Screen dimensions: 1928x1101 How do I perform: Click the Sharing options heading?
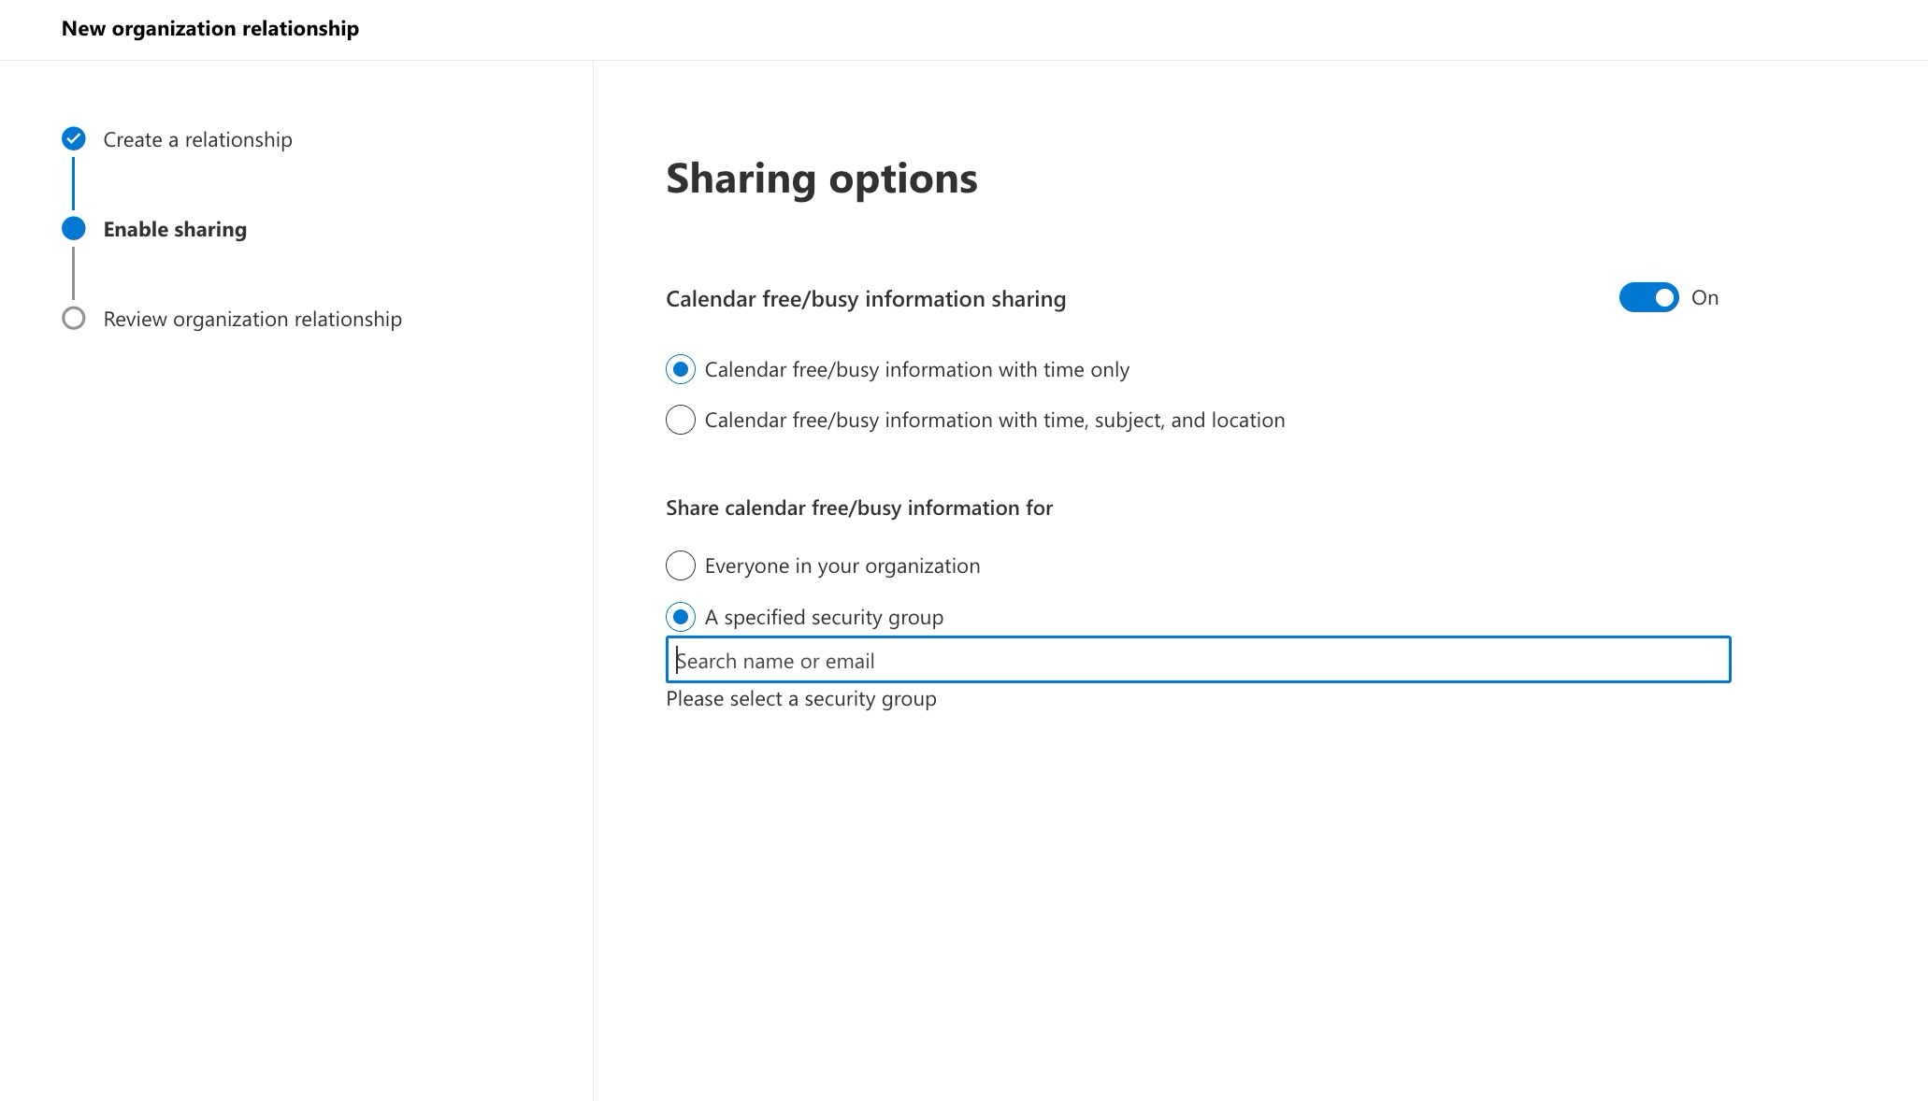click(821, 179)
